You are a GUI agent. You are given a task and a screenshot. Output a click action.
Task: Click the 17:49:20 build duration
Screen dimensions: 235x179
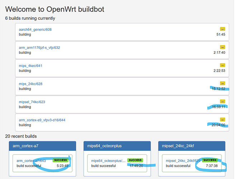(x=136, y=166)
